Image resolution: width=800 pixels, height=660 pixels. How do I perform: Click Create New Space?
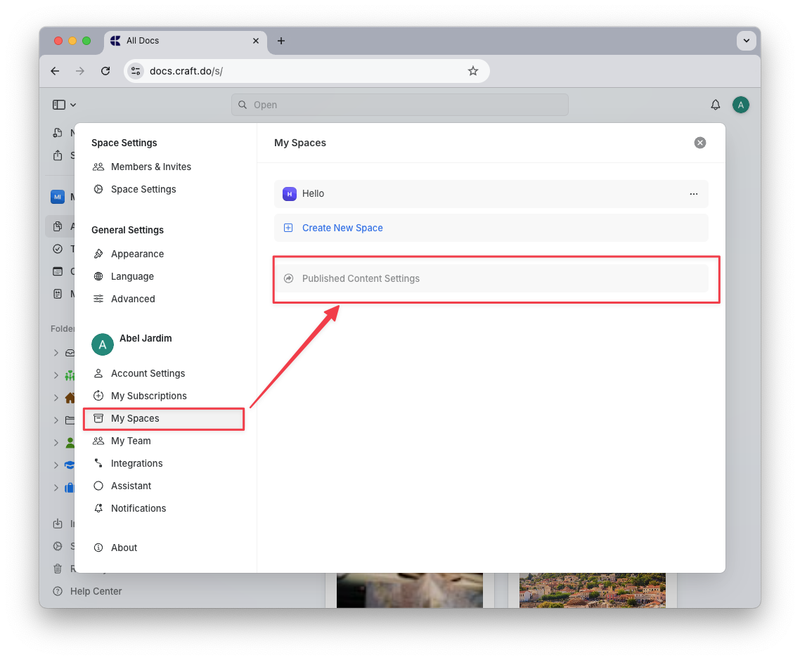pyautogui.click(x=342, y=228)
